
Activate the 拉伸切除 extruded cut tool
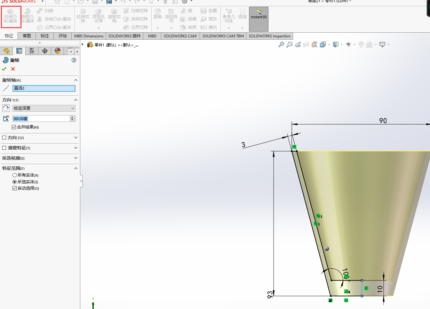point(83,16)
